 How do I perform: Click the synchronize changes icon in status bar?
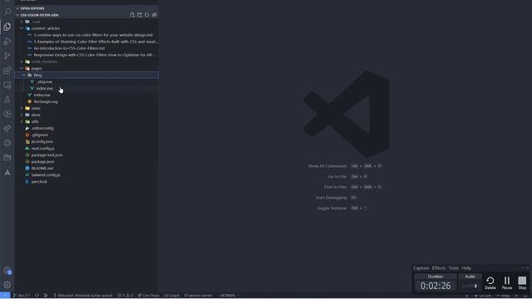[x=37, y=296]
